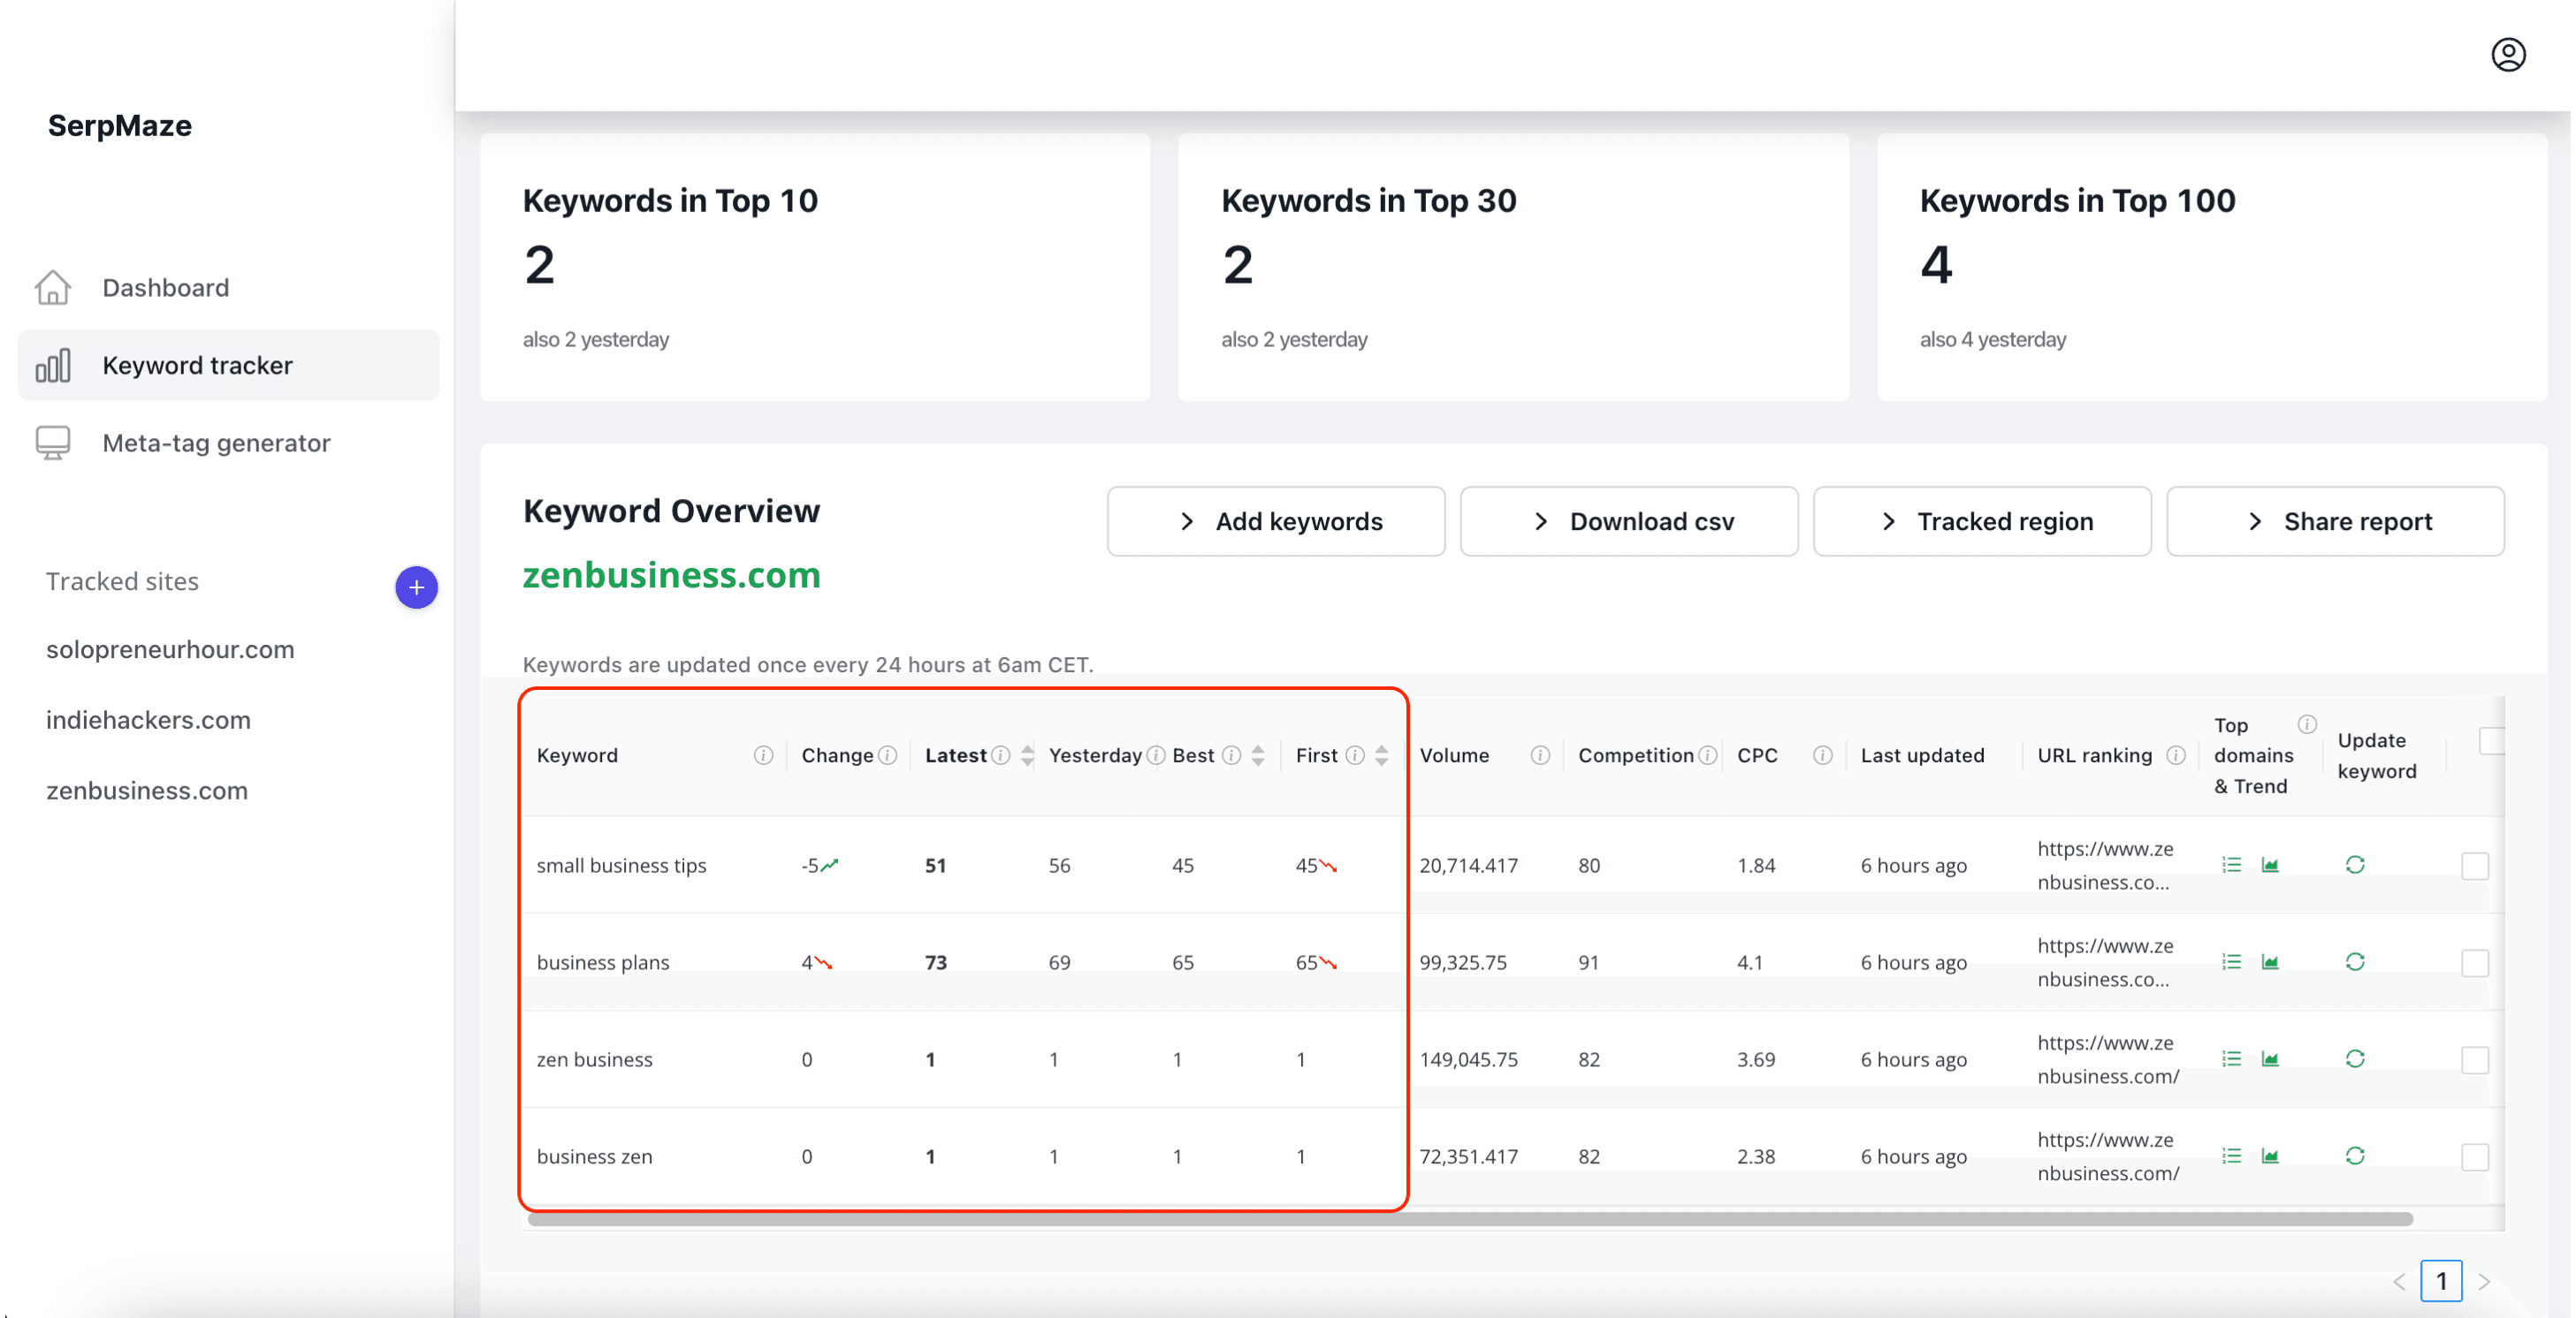
Task: Select zenbusiness.com tracked site in sidebar
Action: click(x=147, y=791)
